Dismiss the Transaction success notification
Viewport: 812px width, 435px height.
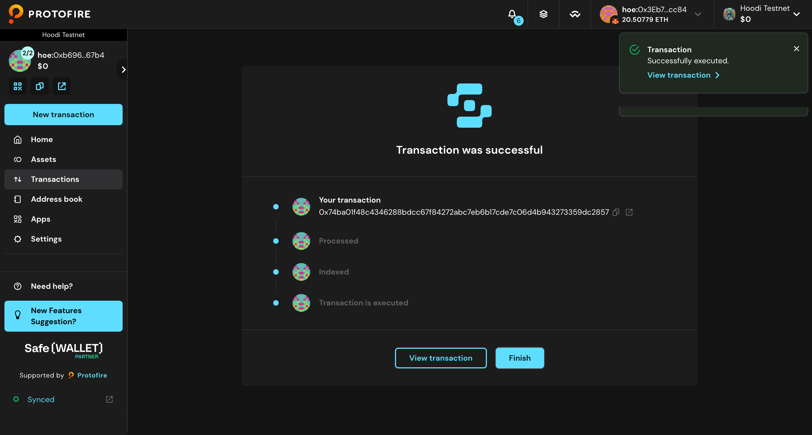click(796, 49)
